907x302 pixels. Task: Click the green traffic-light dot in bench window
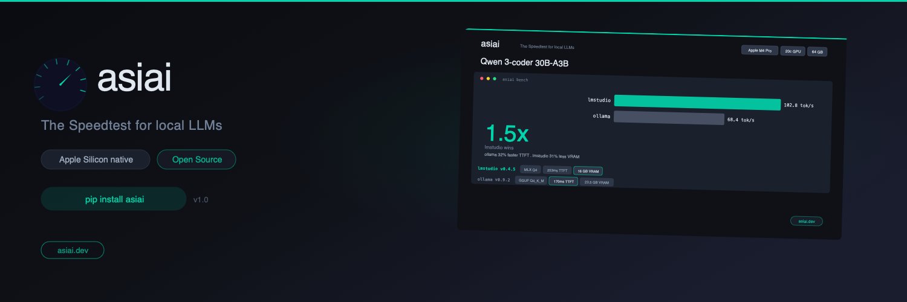tap(495, 79)
